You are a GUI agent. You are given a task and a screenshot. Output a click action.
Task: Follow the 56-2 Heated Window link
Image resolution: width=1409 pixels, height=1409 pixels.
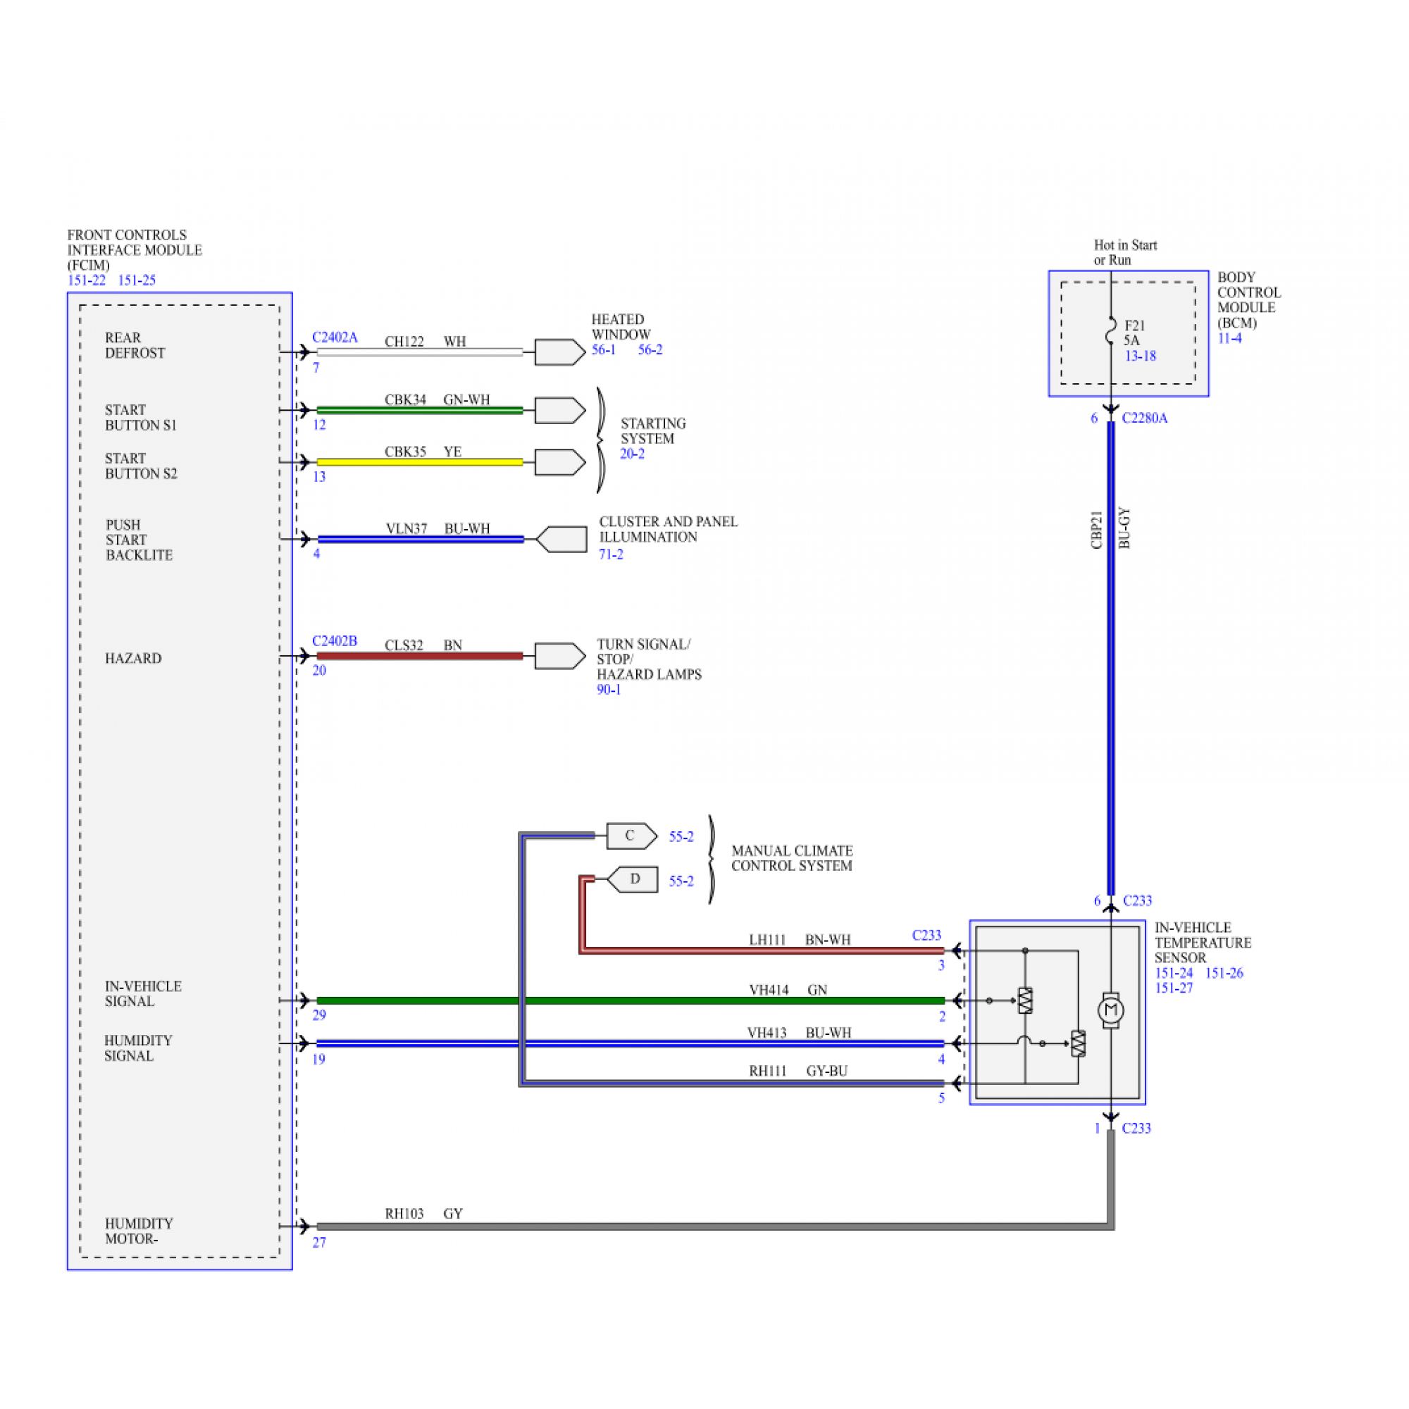tap(650, 349)
